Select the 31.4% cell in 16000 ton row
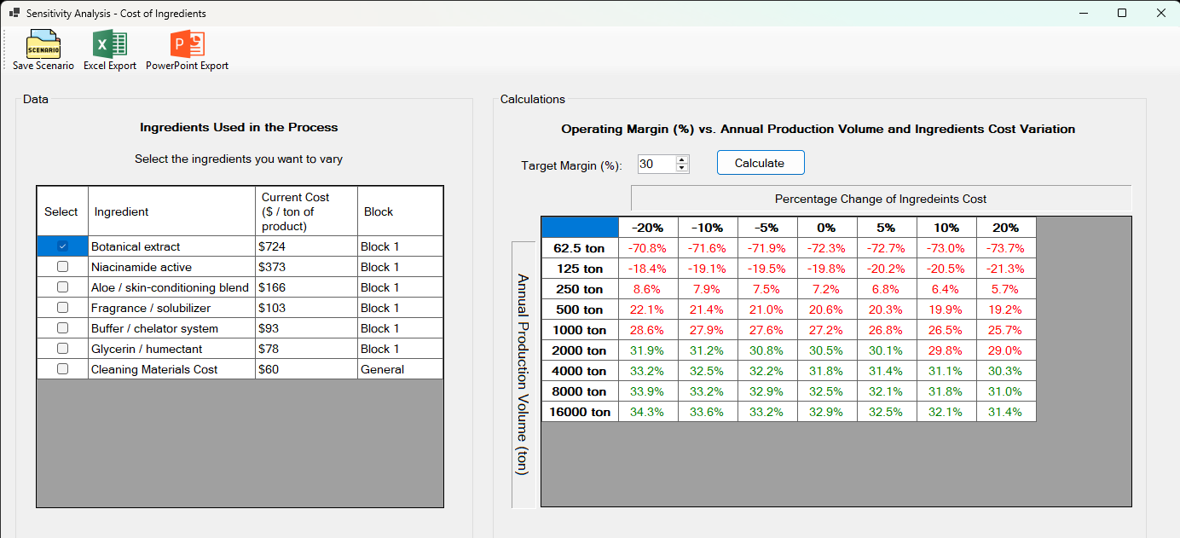This screenshot has width=1180, height=538. point(1006,412)
